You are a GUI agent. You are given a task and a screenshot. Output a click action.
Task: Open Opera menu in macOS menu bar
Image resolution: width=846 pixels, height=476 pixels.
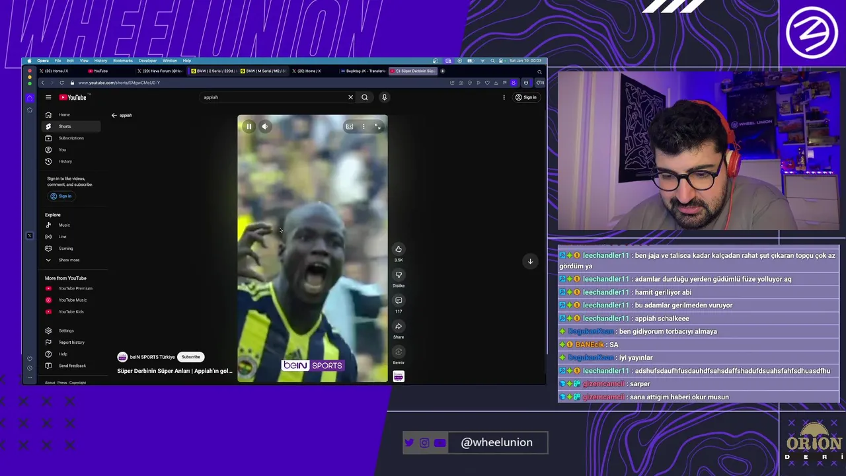pos(43,61)
